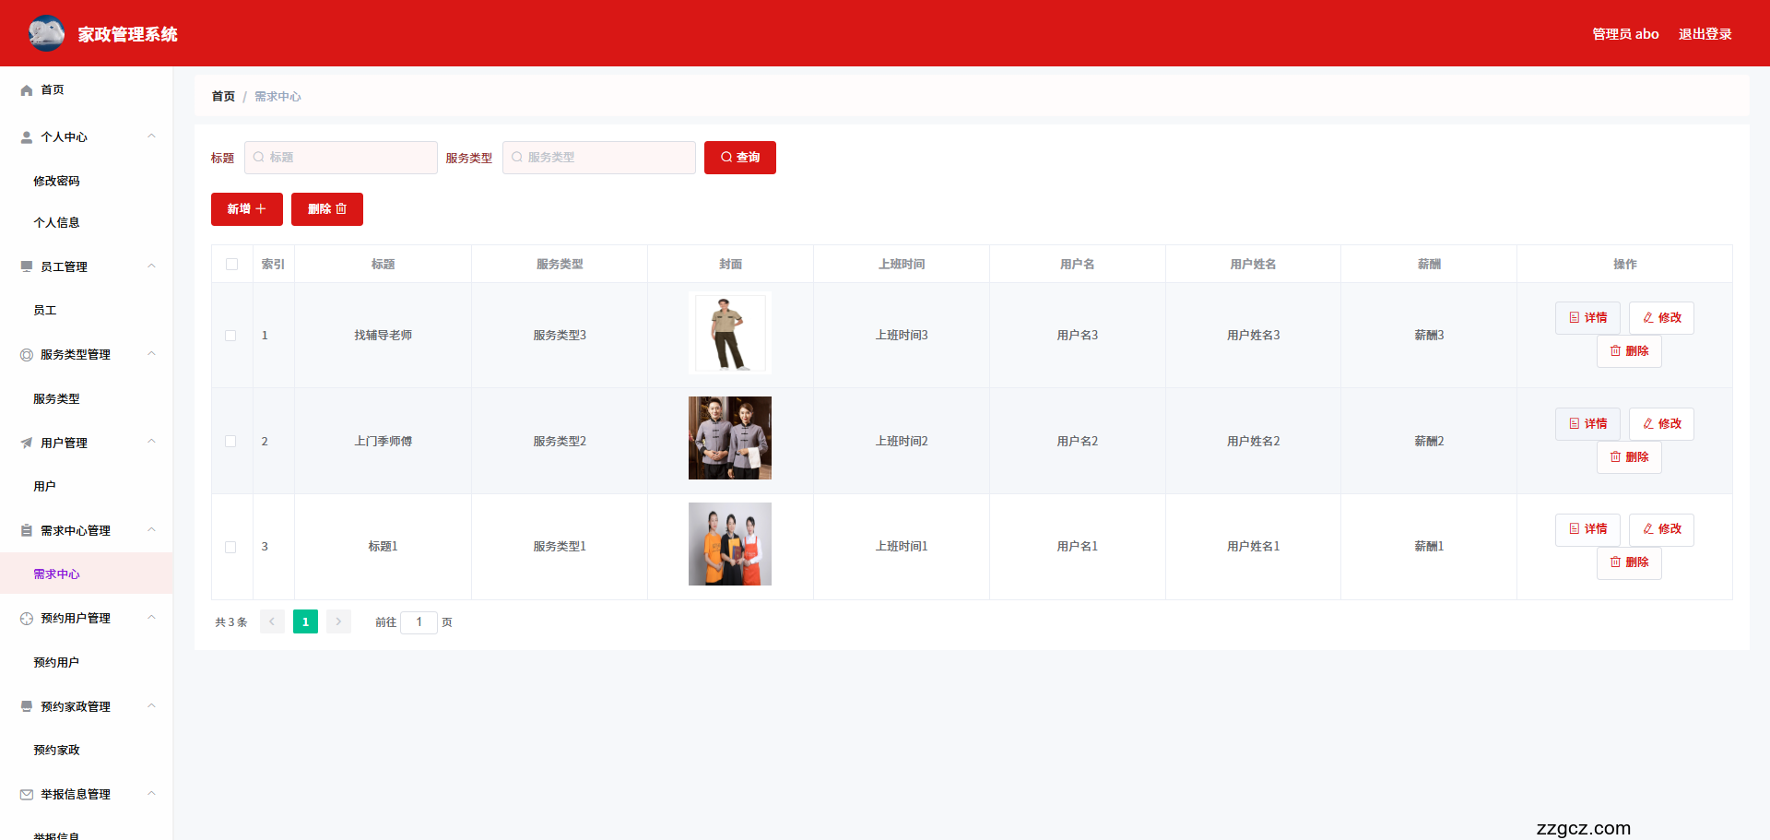Click the system logo in the header
This screenshot has height=840, width=1770.
point(46,33)
